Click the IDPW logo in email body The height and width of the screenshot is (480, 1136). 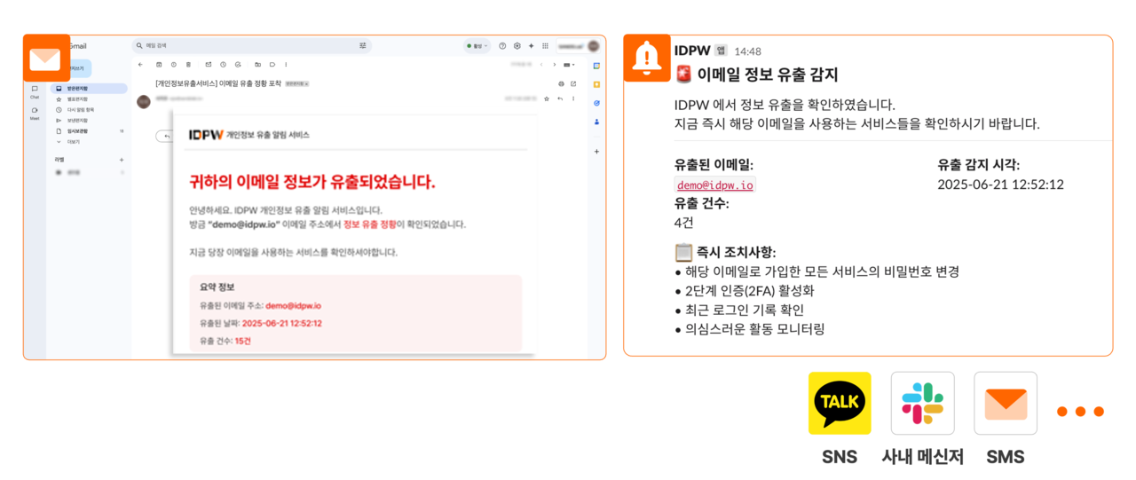[206, 135]
